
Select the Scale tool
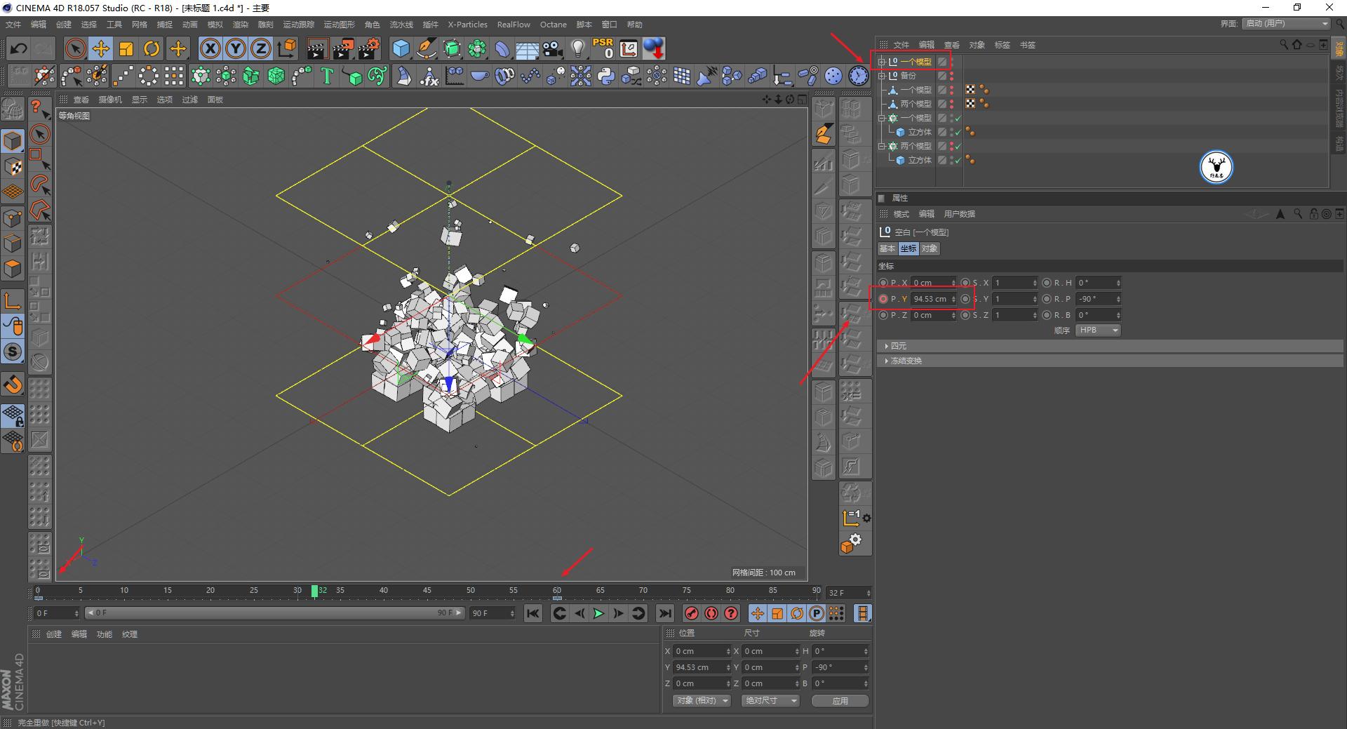click(x=126, y=48)
